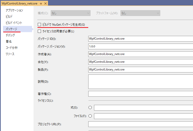Click the パッケージ バージョン field showing 1.0.0
Image resolution: width=193 pixels, height=131 pixels.
click(140, 46)
